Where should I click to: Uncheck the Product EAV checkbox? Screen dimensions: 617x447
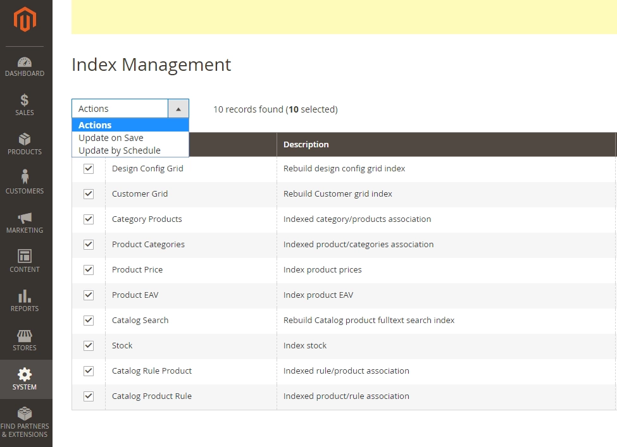(x=89, y=295)
